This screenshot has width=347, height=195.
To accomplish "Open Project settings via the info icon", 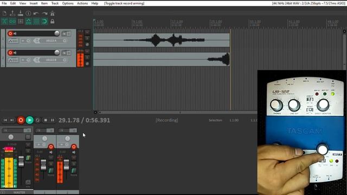I will coord(28,13).
